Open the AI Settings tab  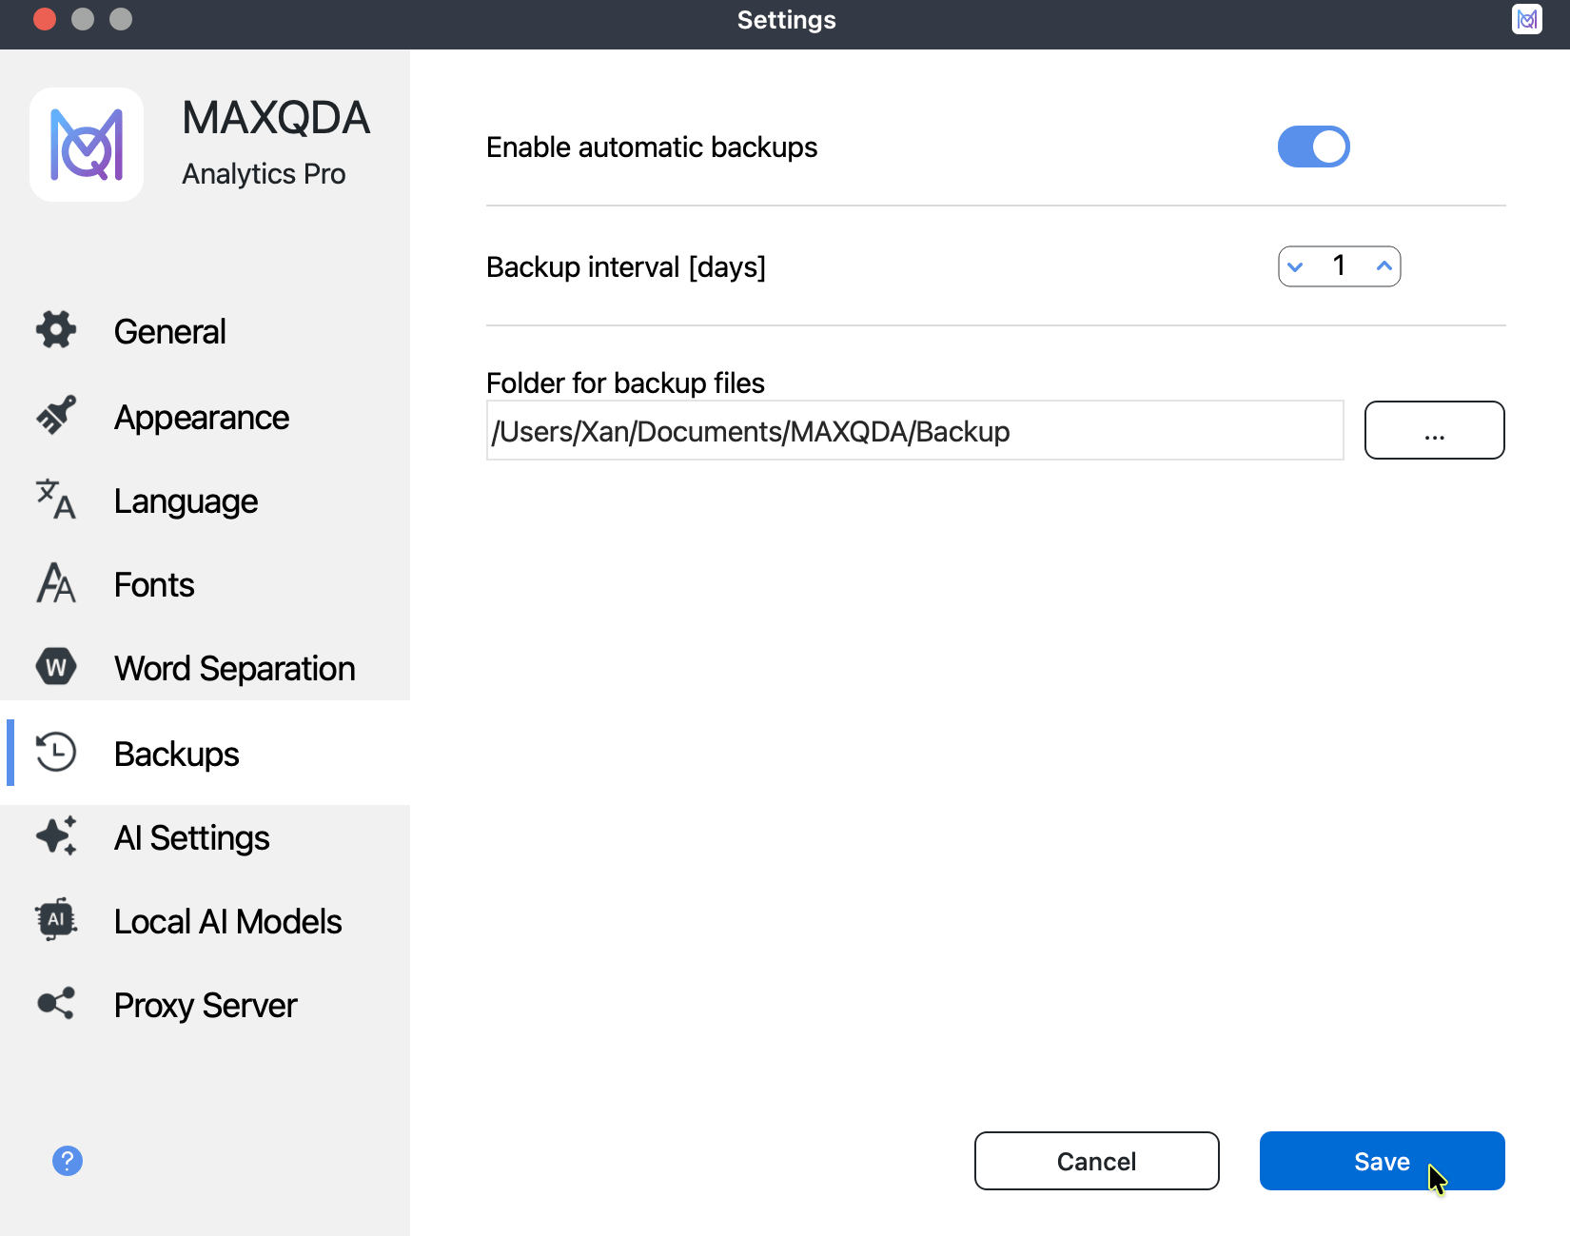click(206, 837)
